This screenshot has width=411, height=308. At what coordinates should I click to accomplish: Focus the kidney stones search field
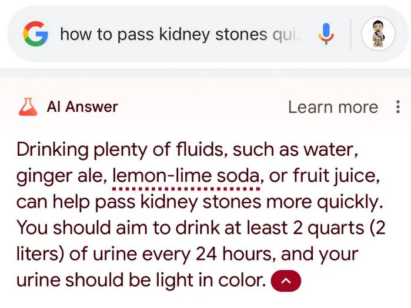(x=176, y=34)
